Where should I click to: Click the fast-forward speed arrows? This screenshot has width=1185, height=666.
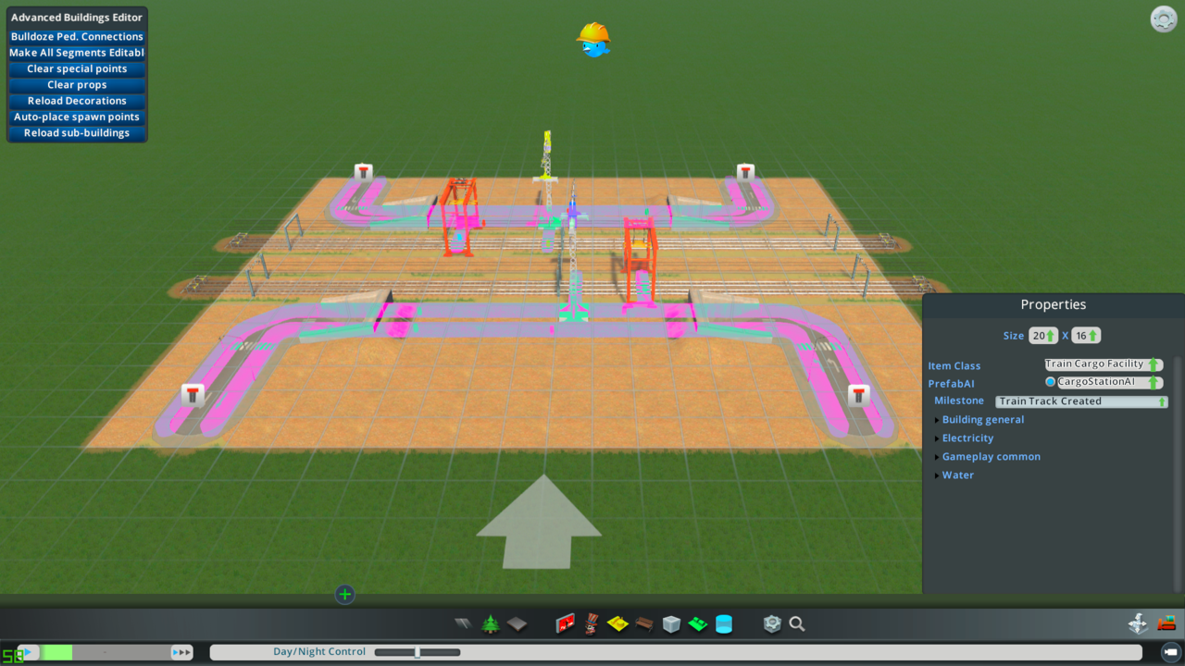pos(182,652)
